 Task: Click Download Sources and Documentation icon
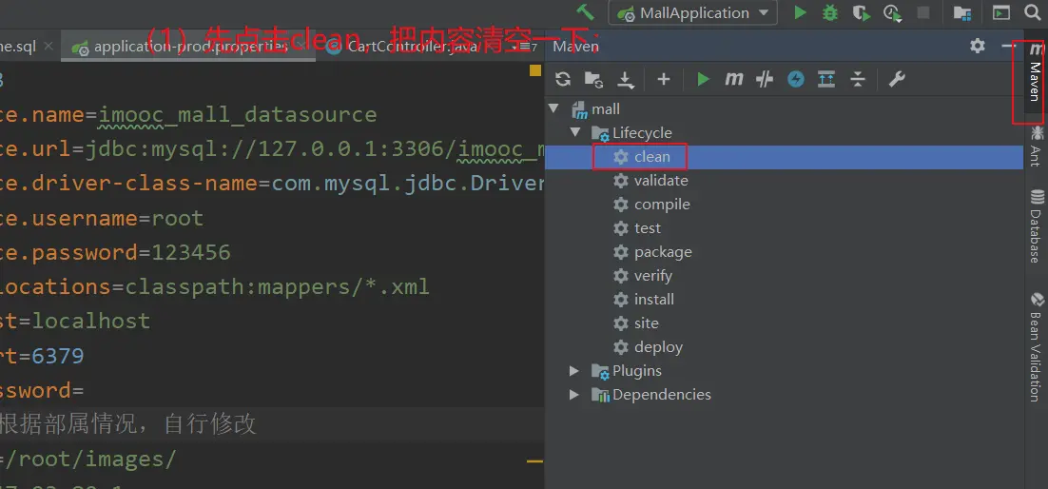tap(626, 79)
